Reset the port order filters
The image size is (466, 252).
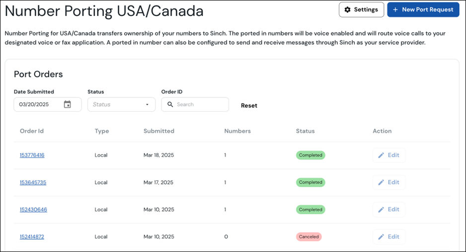pos(249,105)
